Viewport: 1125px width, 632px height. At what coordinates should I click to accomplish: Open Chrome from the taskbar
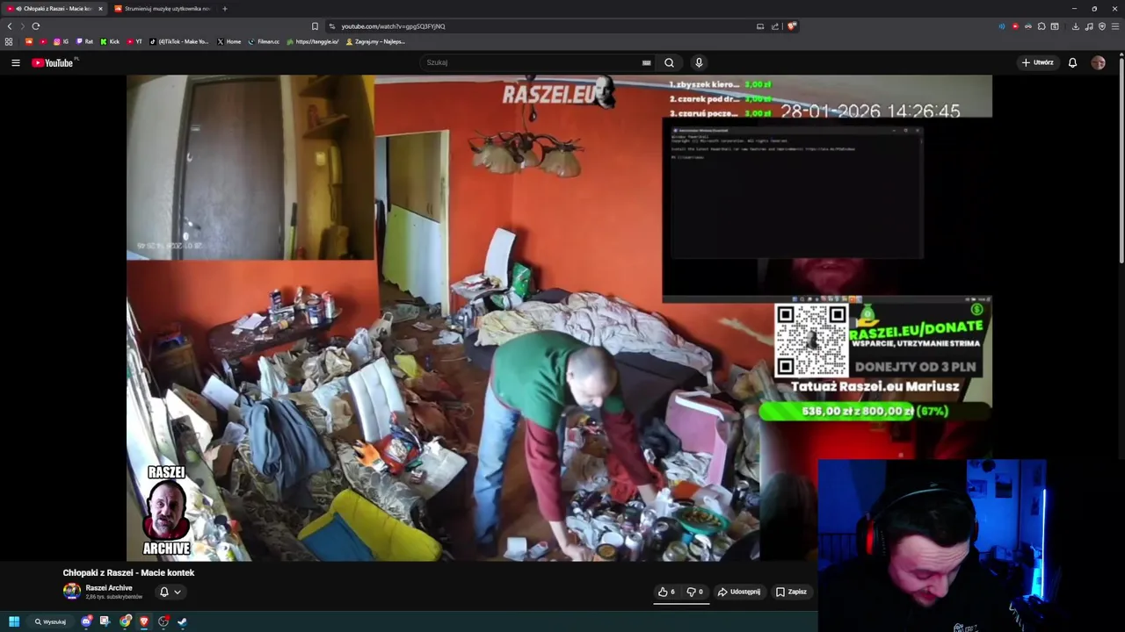tap(125, 621)
